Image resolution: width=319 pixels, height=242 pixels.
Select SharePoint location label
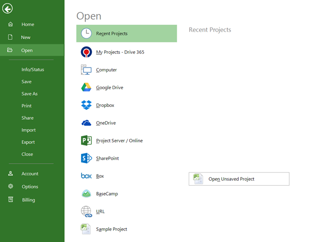[x=107, y=158]
